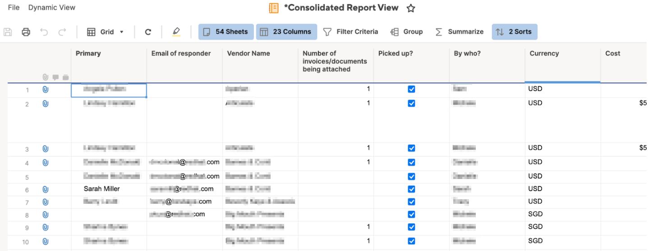
Task: Click the invoice count cell in row 9
Action: click(x=336, y=227)
